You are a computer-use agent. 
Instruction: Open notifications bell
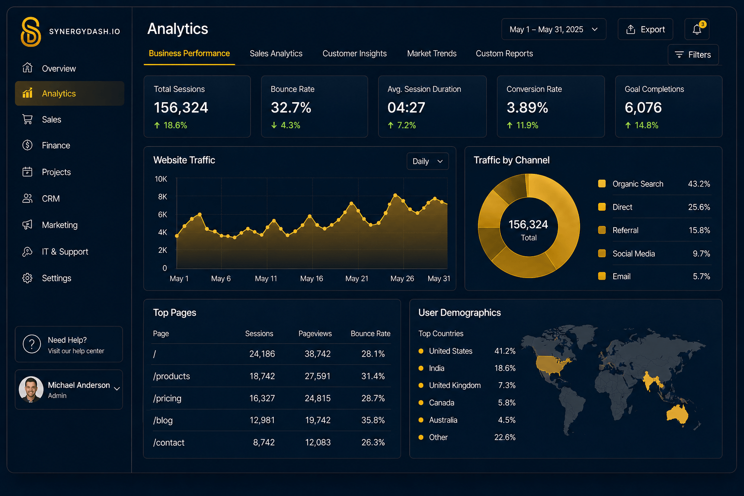point(697,29)
